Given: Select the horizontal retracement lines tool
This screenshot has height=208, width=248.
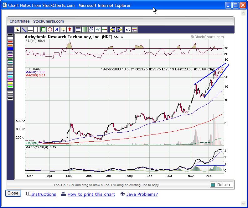Looking at the screenshot, I should (x=78, y=30).
